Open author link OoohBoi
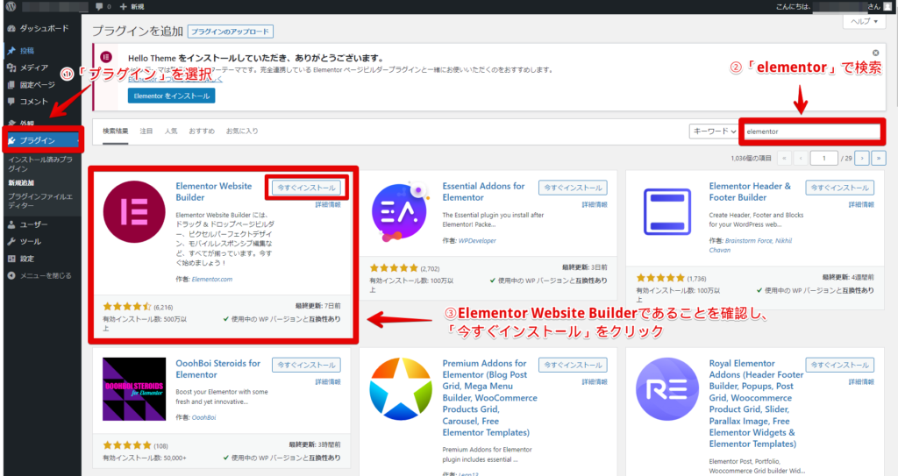The height and width of the screenshot is (476, 898). click(x=203, y=417)
